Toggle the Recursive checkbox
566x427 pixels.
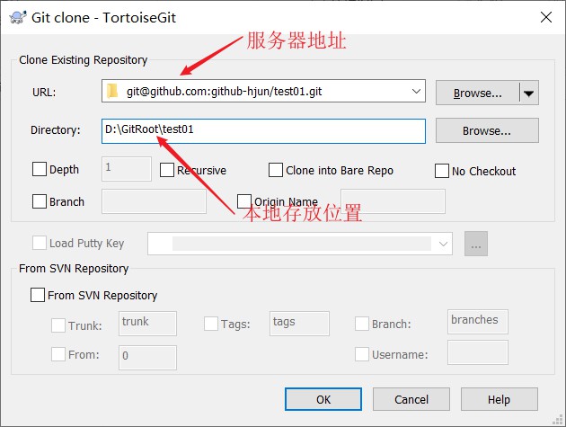[x=167, y=170]
